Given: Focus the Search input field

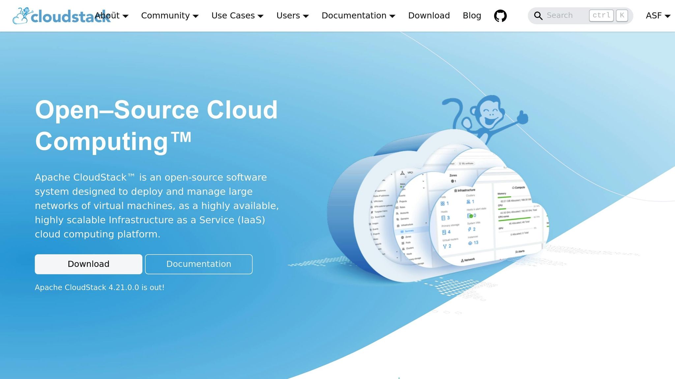Looking at the screenshot, I should coord(580,15).
